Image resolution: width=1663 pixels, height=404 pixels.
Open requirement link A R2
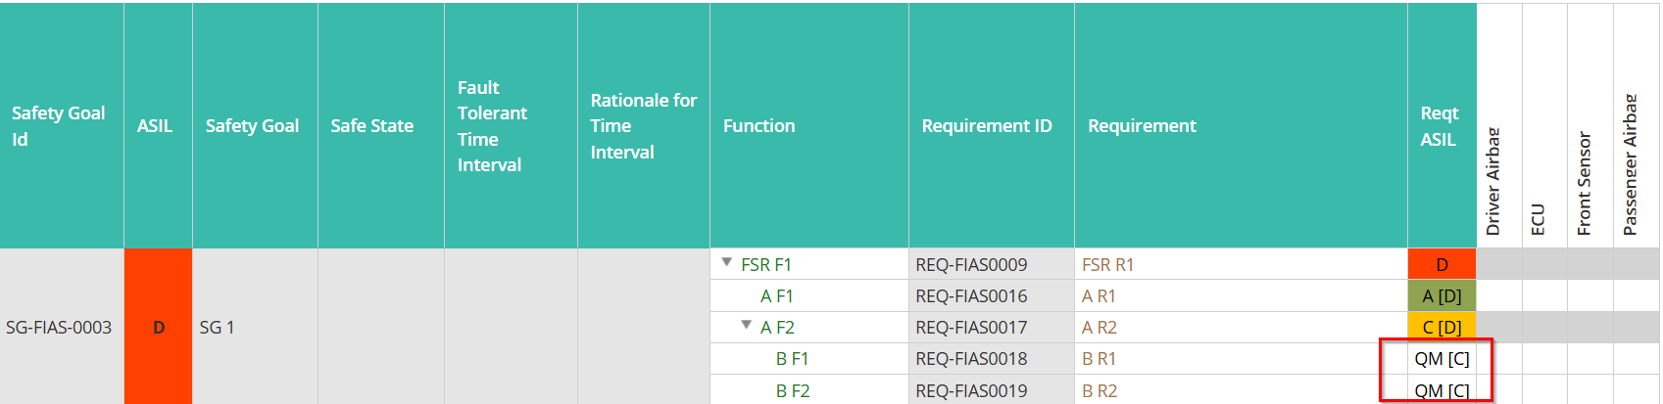click(1099, 327)
